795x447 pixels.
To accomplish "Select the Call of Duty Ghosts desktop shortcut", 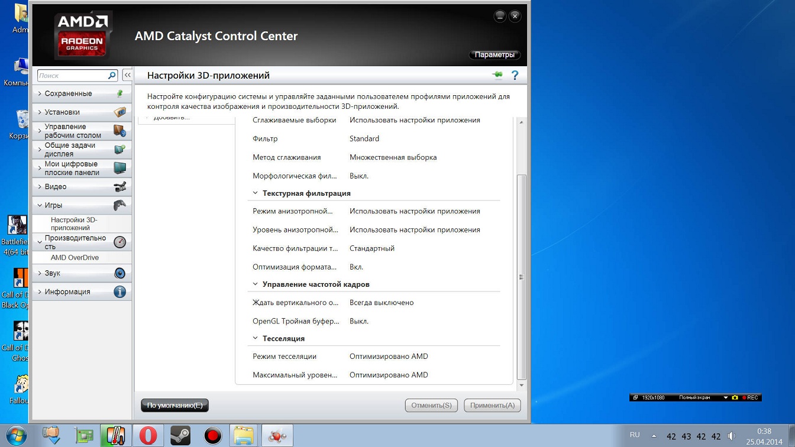I will point(17,341).
